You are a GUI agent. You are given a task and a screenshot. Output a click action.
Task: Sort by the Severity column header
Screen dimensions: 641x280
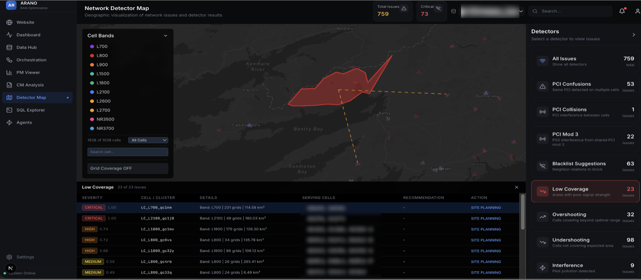pos(92,198)
